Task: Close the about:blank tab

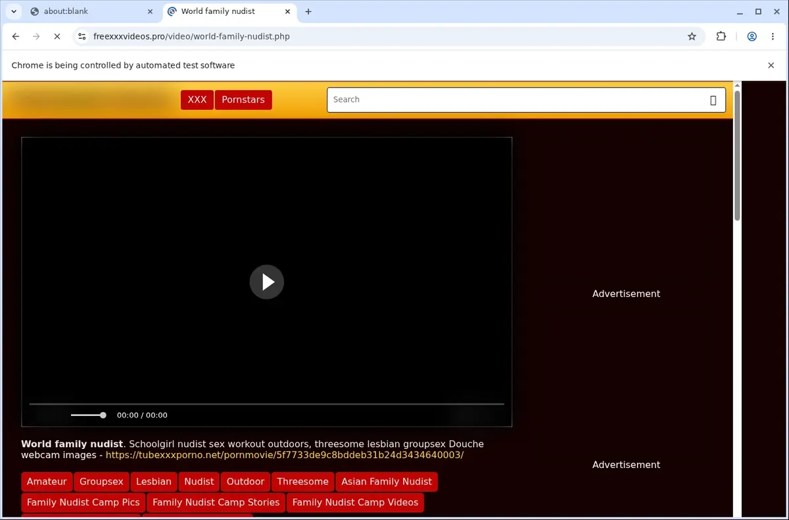Action: pyautogui.click(x=151, y=11)
